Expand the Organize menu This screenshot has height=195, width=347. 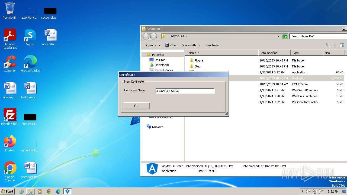coord(152,45)
